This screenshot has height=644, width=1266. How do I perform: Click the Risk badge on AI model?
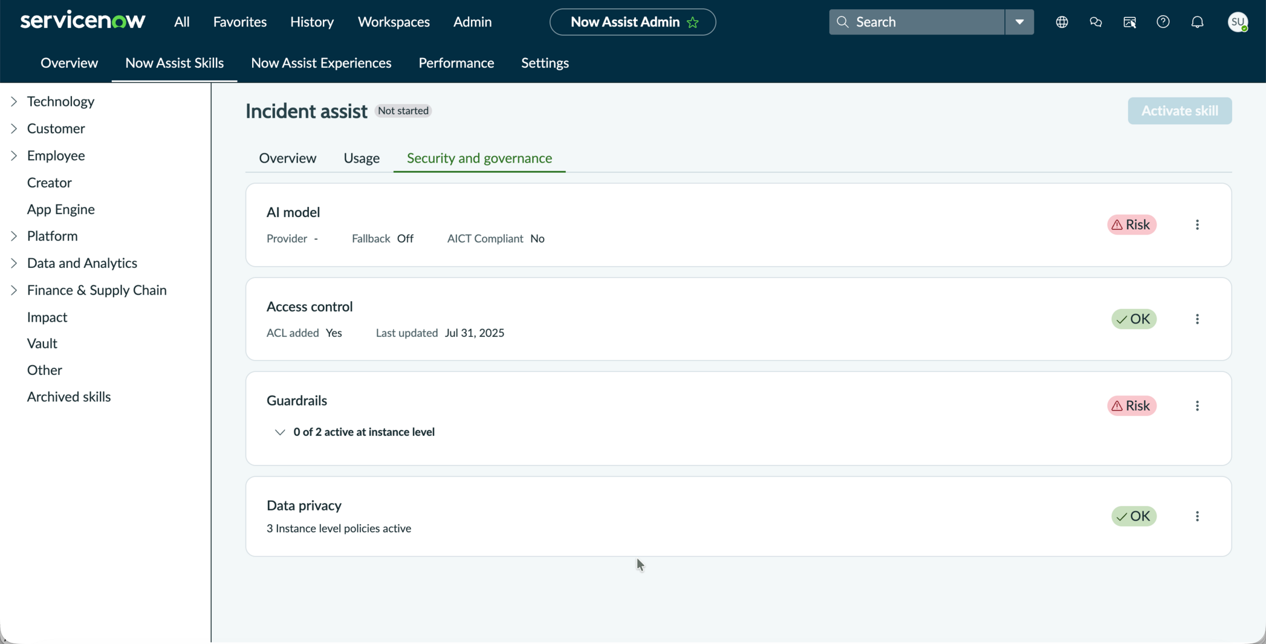click(1132, 224)
